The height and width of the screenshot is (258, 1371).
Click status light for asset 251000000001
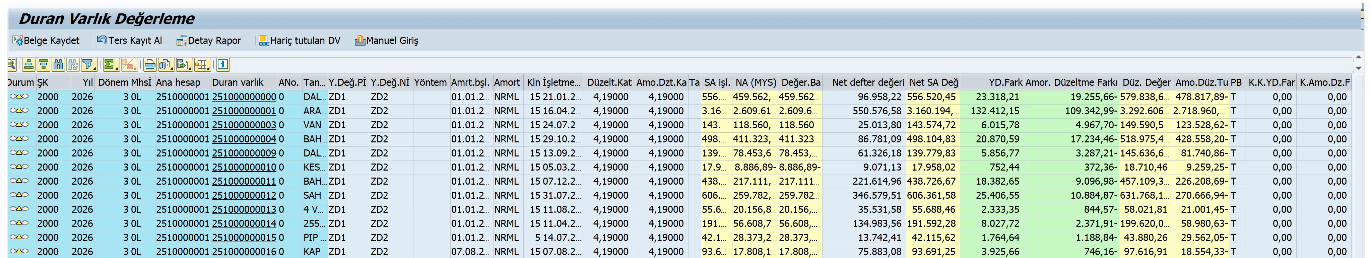point(19,111)
